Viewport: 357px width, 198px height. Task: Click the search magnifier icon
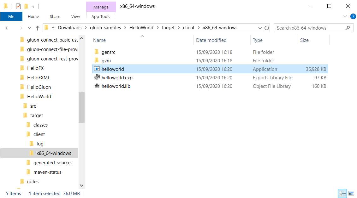[348, 28]
